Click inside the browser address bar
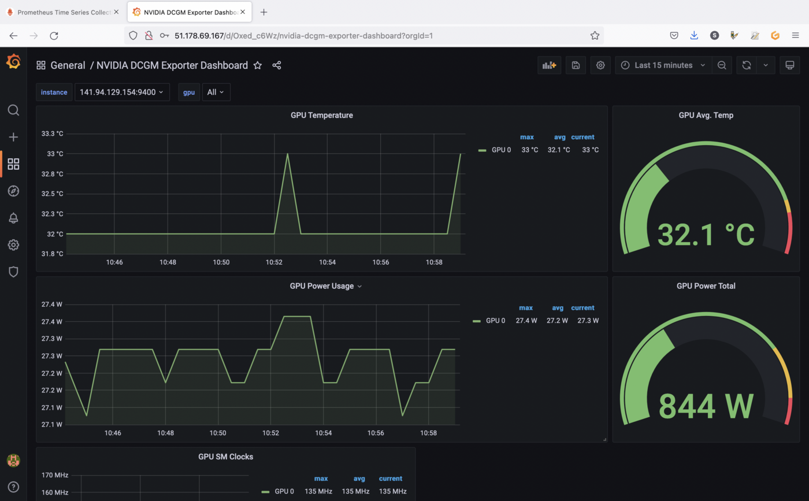 pyautogui.click(x=347, y=35)
